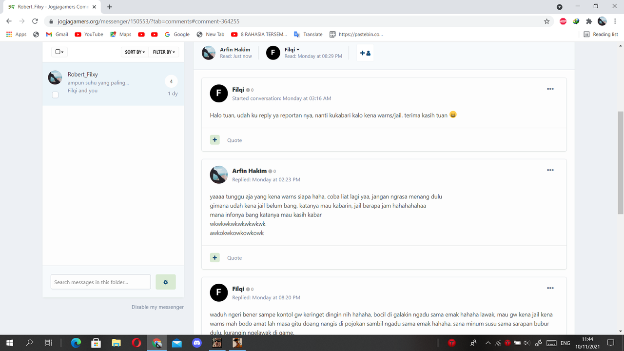Open the select-all checkbox dropdown
Image resolution: width=624 pixels, height=351 pixels.
pos(59,52)
